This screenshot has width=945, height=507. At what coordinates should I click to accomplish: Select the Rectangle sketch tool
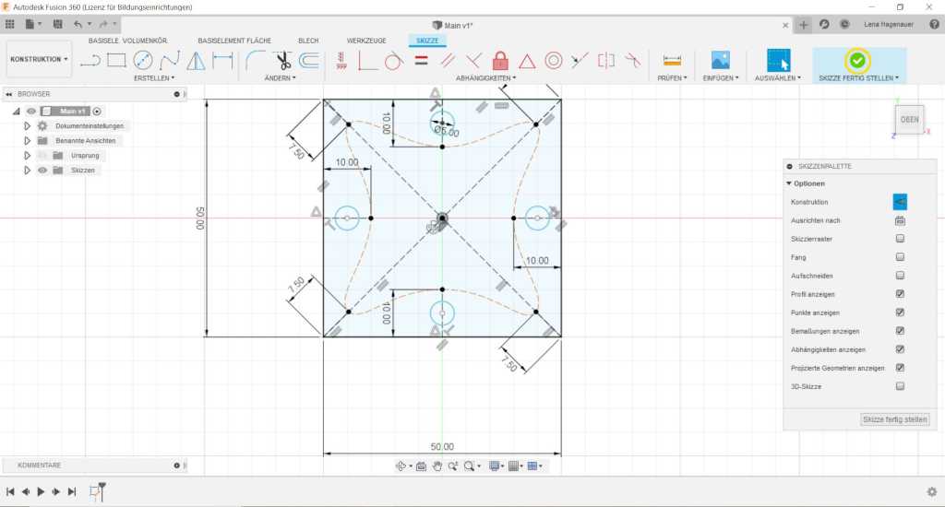[x=116, y=60]
